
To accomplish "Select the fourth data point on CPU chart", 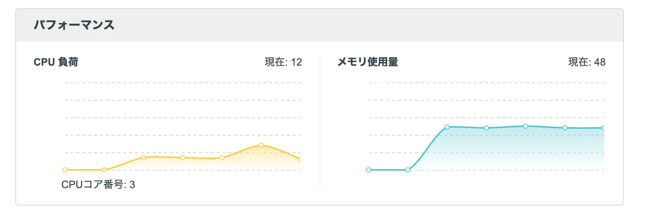I will click(183, 157).
